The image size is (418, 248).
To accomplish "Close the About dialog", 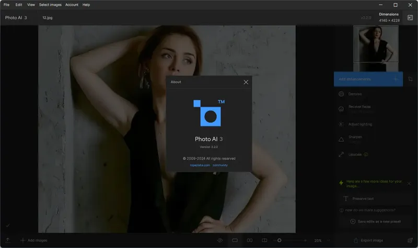I will coord(246,82).
